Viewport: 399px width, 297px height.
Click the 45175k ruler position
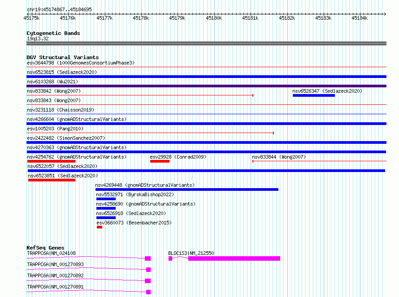point(31,18)
